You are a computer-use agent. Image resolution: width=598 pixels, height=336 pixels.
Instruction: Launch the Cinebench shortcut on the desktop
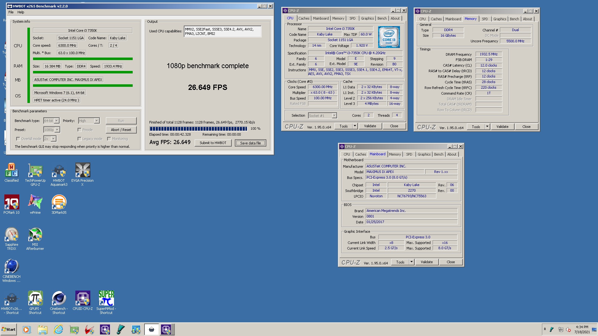pos(59,303)
